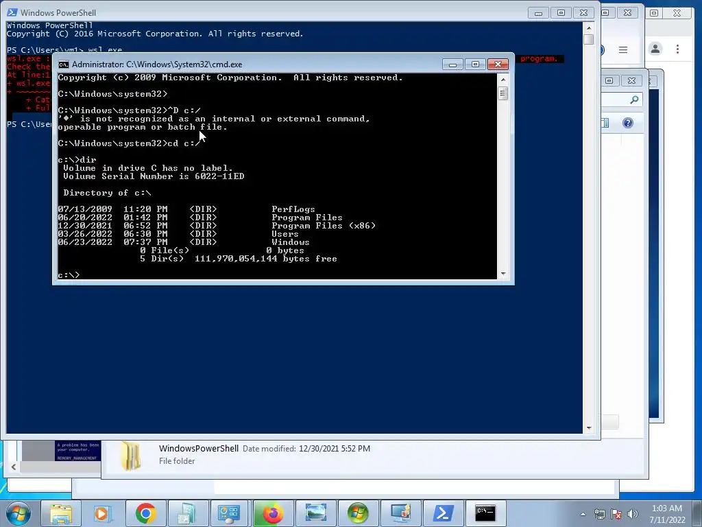
Task: Click the Windows PowerShell title bar text
Action: click(x=58, y=13)
